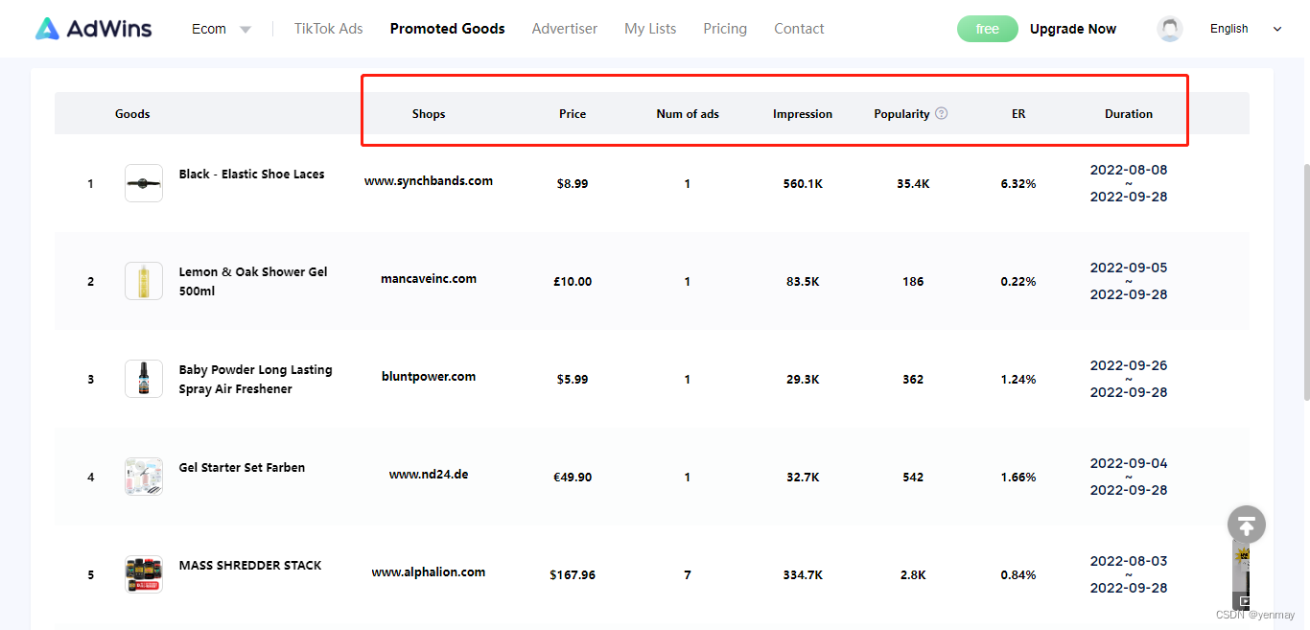The image size is (1310, 630).
Task: Open Gel Starter Set Farben thumbnail
Action: click(x=144, y=477)
